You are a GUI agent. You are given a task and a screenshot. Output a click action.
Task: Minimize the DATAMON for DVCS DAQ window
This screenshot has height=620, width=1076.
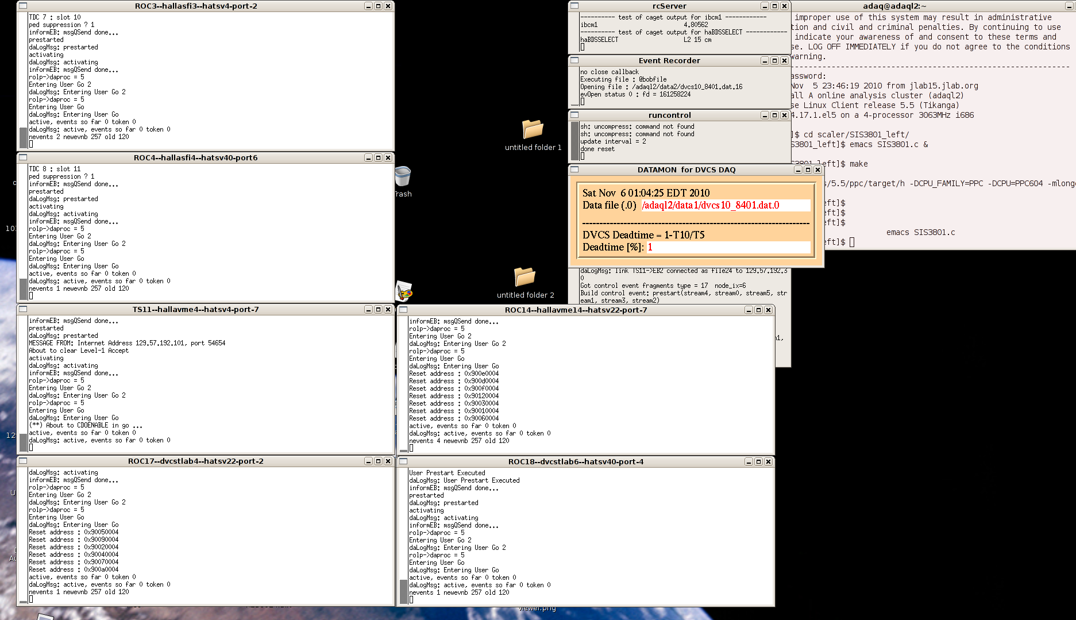(798, 170)
